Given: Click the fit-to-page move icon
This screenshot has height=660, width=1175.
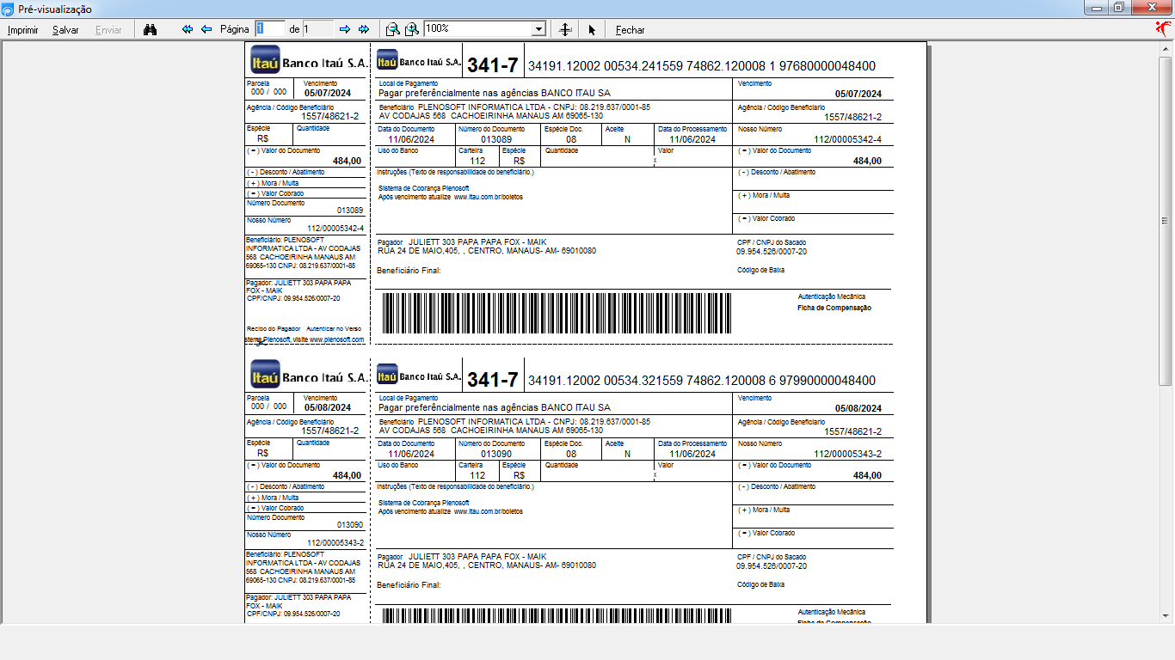Looking at the screenshot, I should (x=565, y=29).
